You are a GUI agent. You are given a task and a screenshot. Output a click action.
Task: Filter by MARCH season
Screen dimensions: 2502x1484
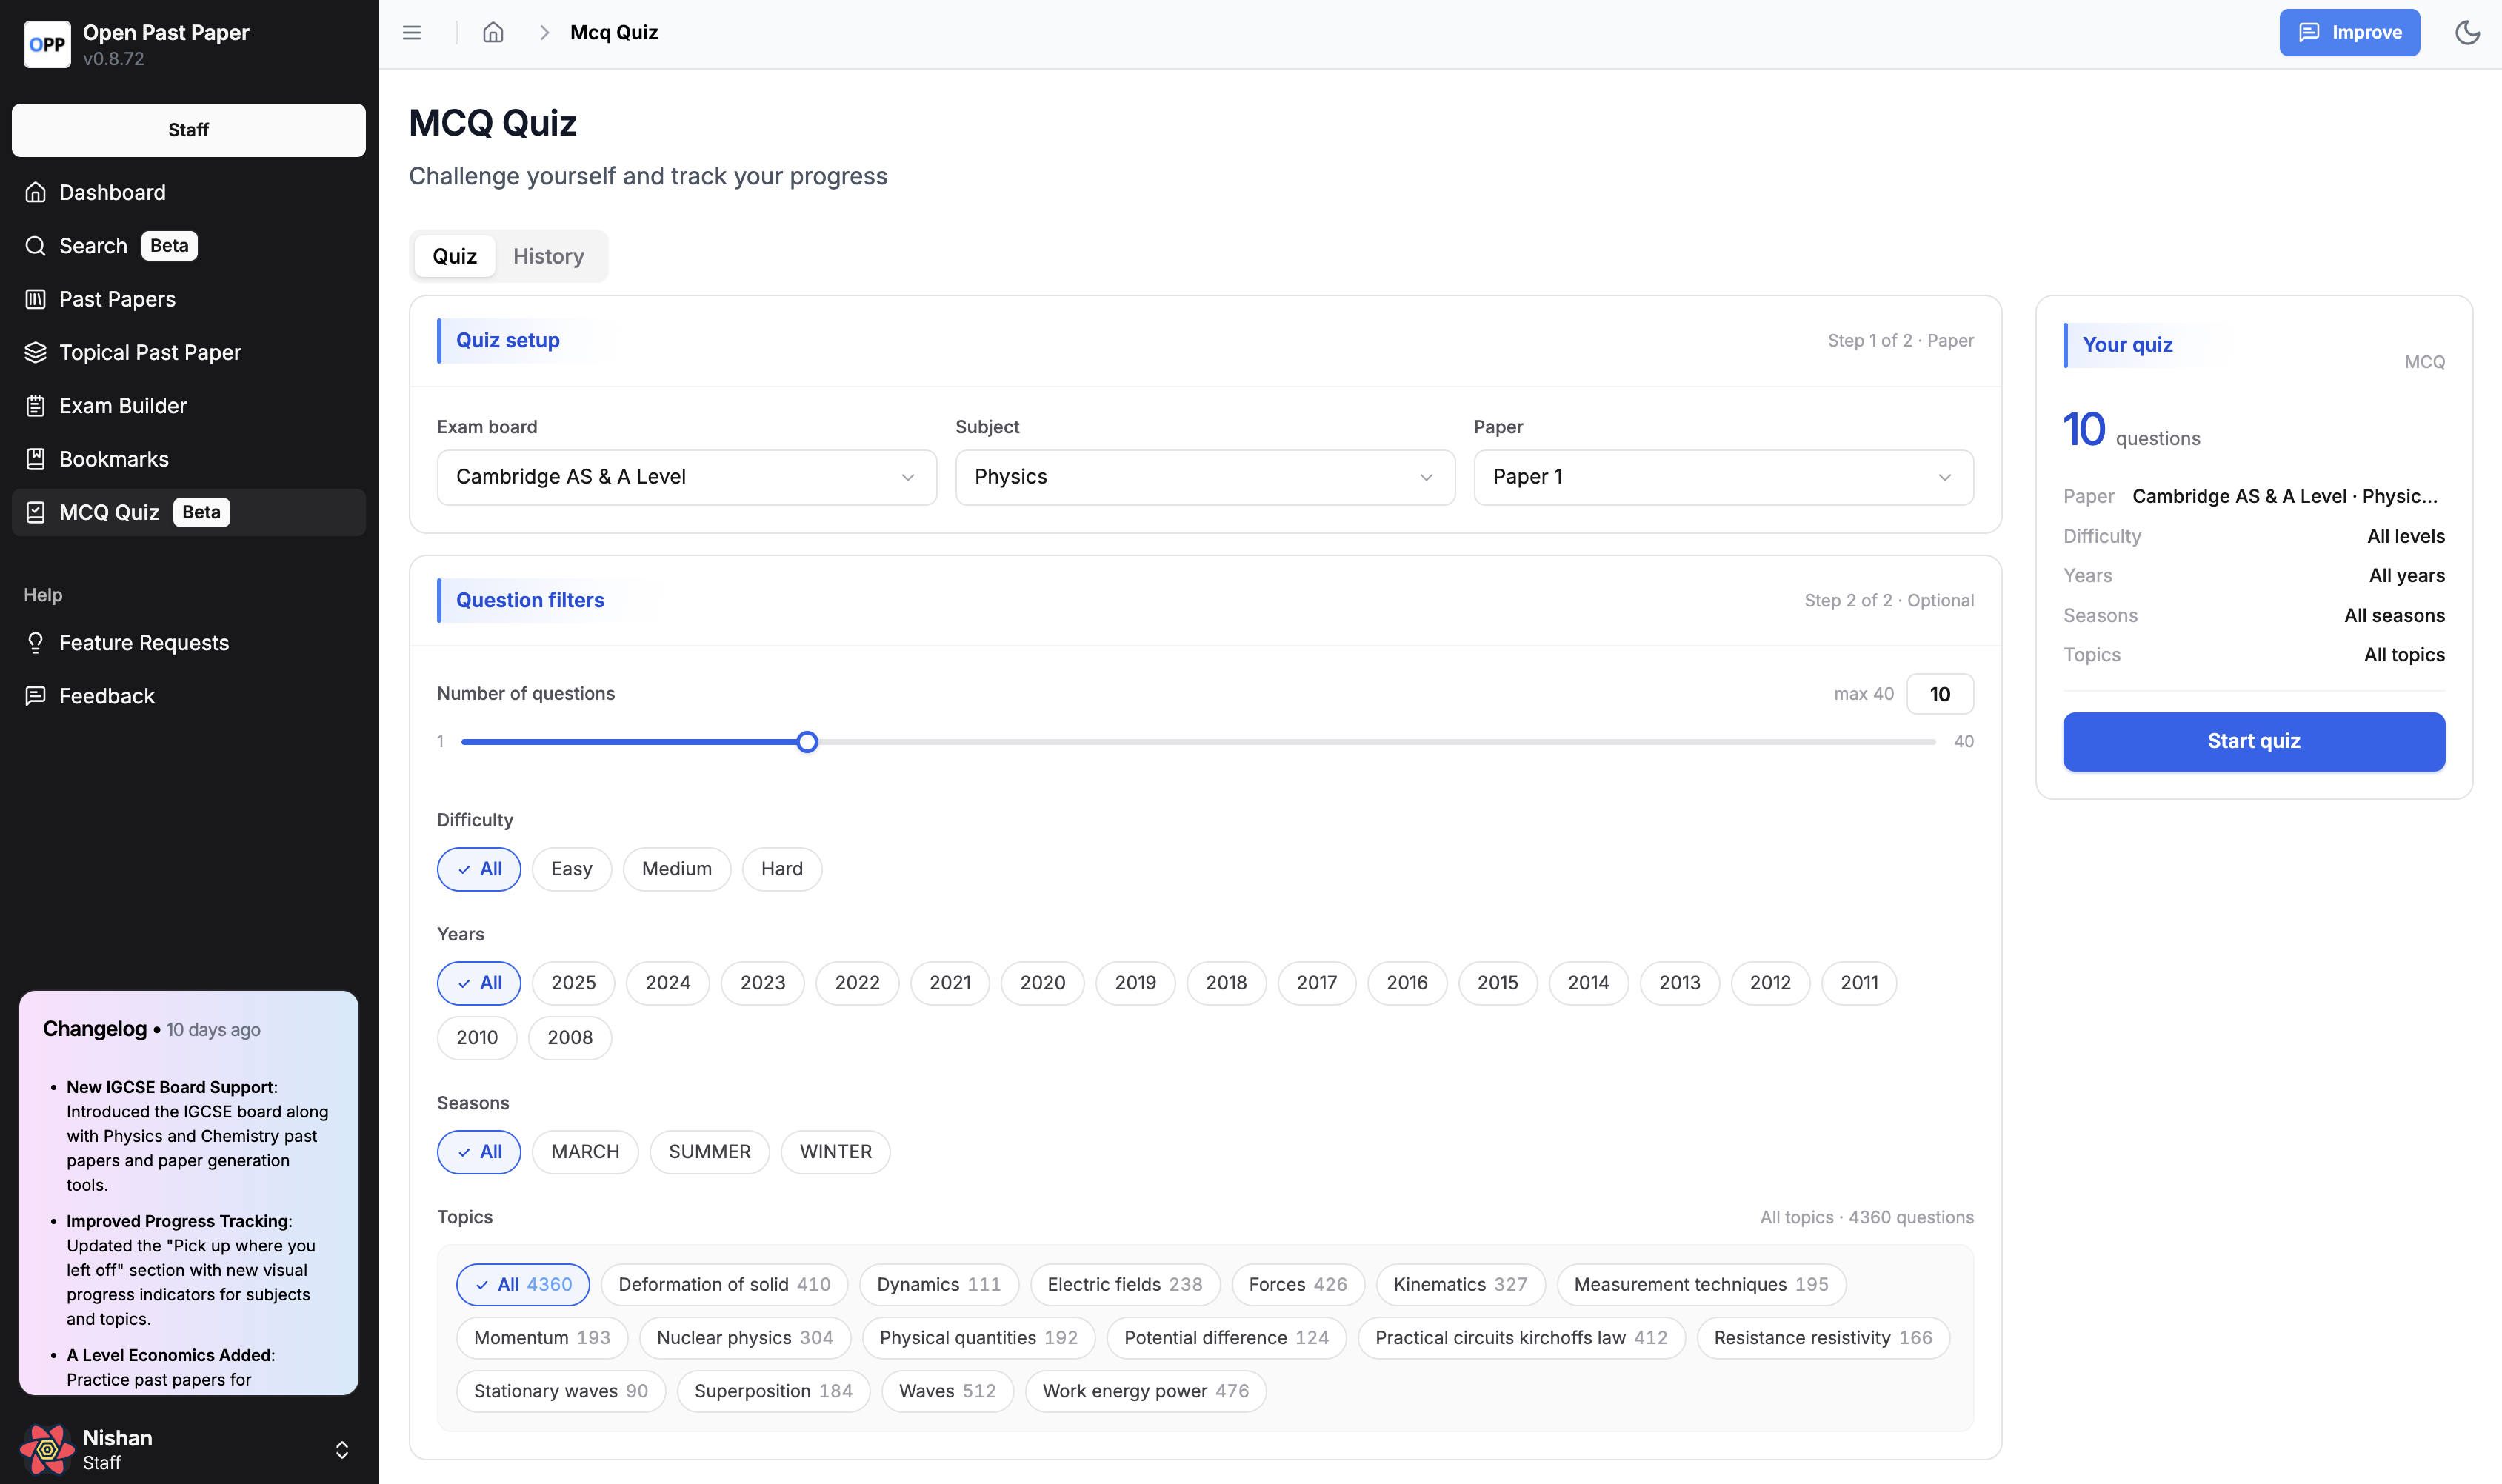point(585,1152)
